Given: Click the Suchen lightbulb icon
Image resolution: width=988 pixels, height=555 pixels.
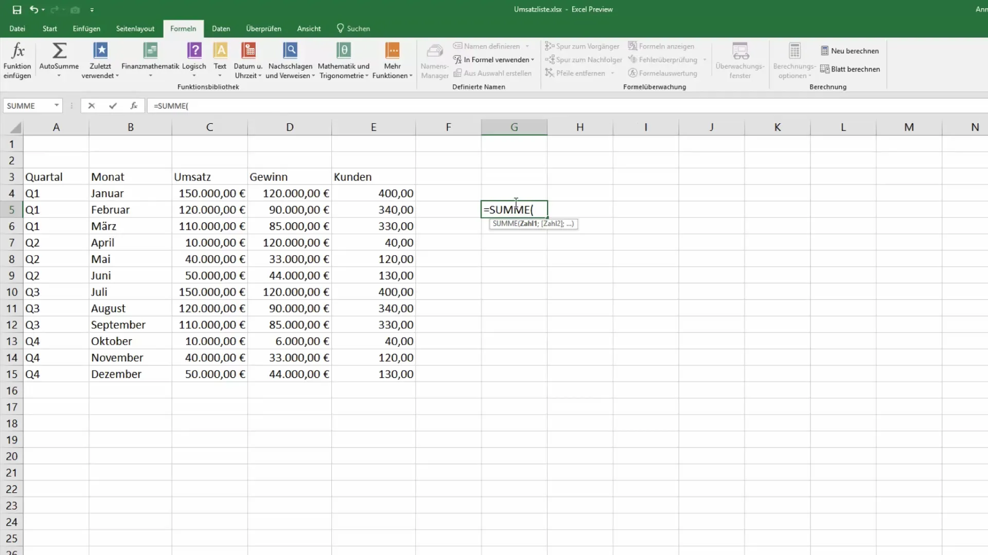Looking at the screenshot, I should click(340, 28).
